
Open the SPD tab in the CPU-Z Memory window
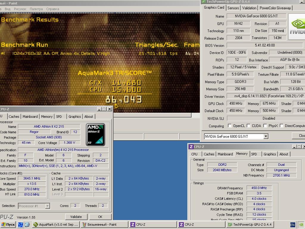(254, 154)
